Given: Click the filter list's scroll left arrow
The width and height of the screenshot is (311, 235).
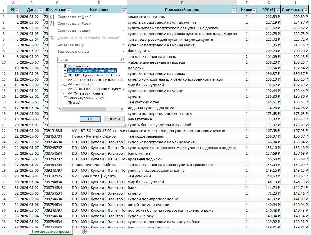Looking at the screenshot, I should 60,109.
